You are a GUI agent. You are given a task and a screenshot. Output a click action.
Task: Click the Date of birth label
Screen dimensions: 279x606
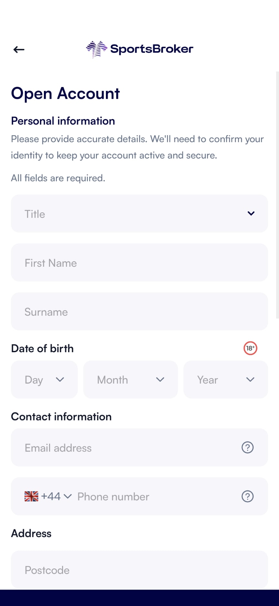pyautogui.click(x=42, y=348)
